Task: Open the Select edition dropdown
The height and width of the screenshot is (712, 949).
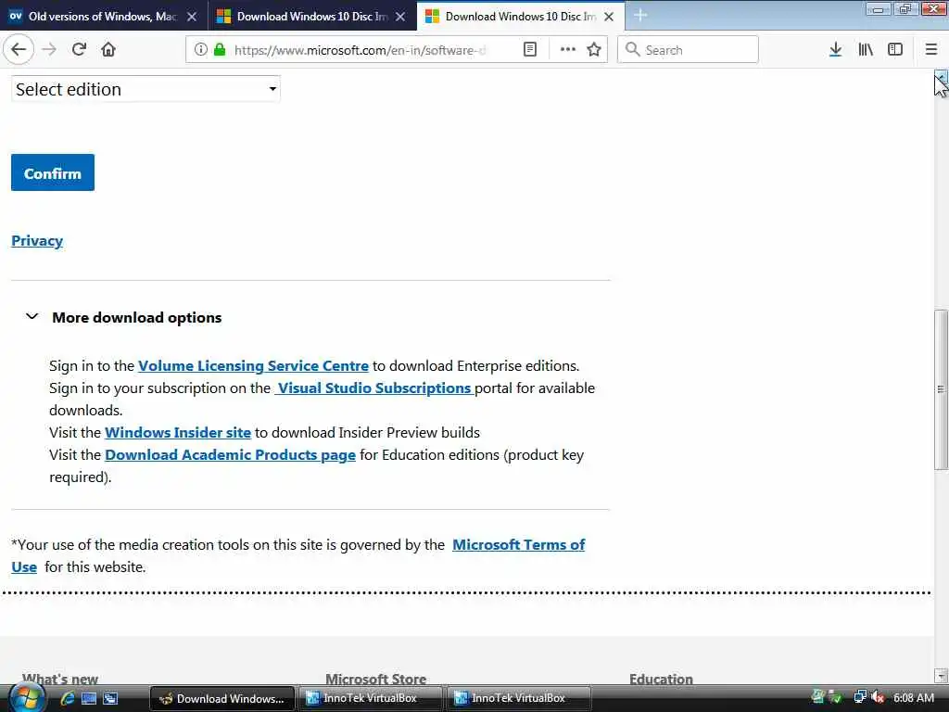Action: (146, 89)
